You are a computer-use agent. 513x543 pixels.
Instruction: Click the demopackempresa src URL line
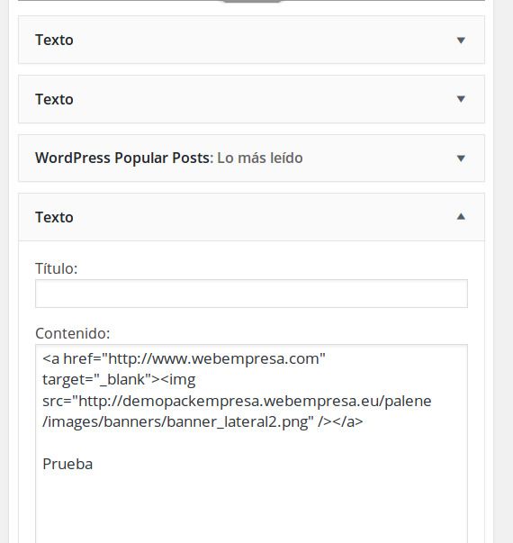[237, 401]
